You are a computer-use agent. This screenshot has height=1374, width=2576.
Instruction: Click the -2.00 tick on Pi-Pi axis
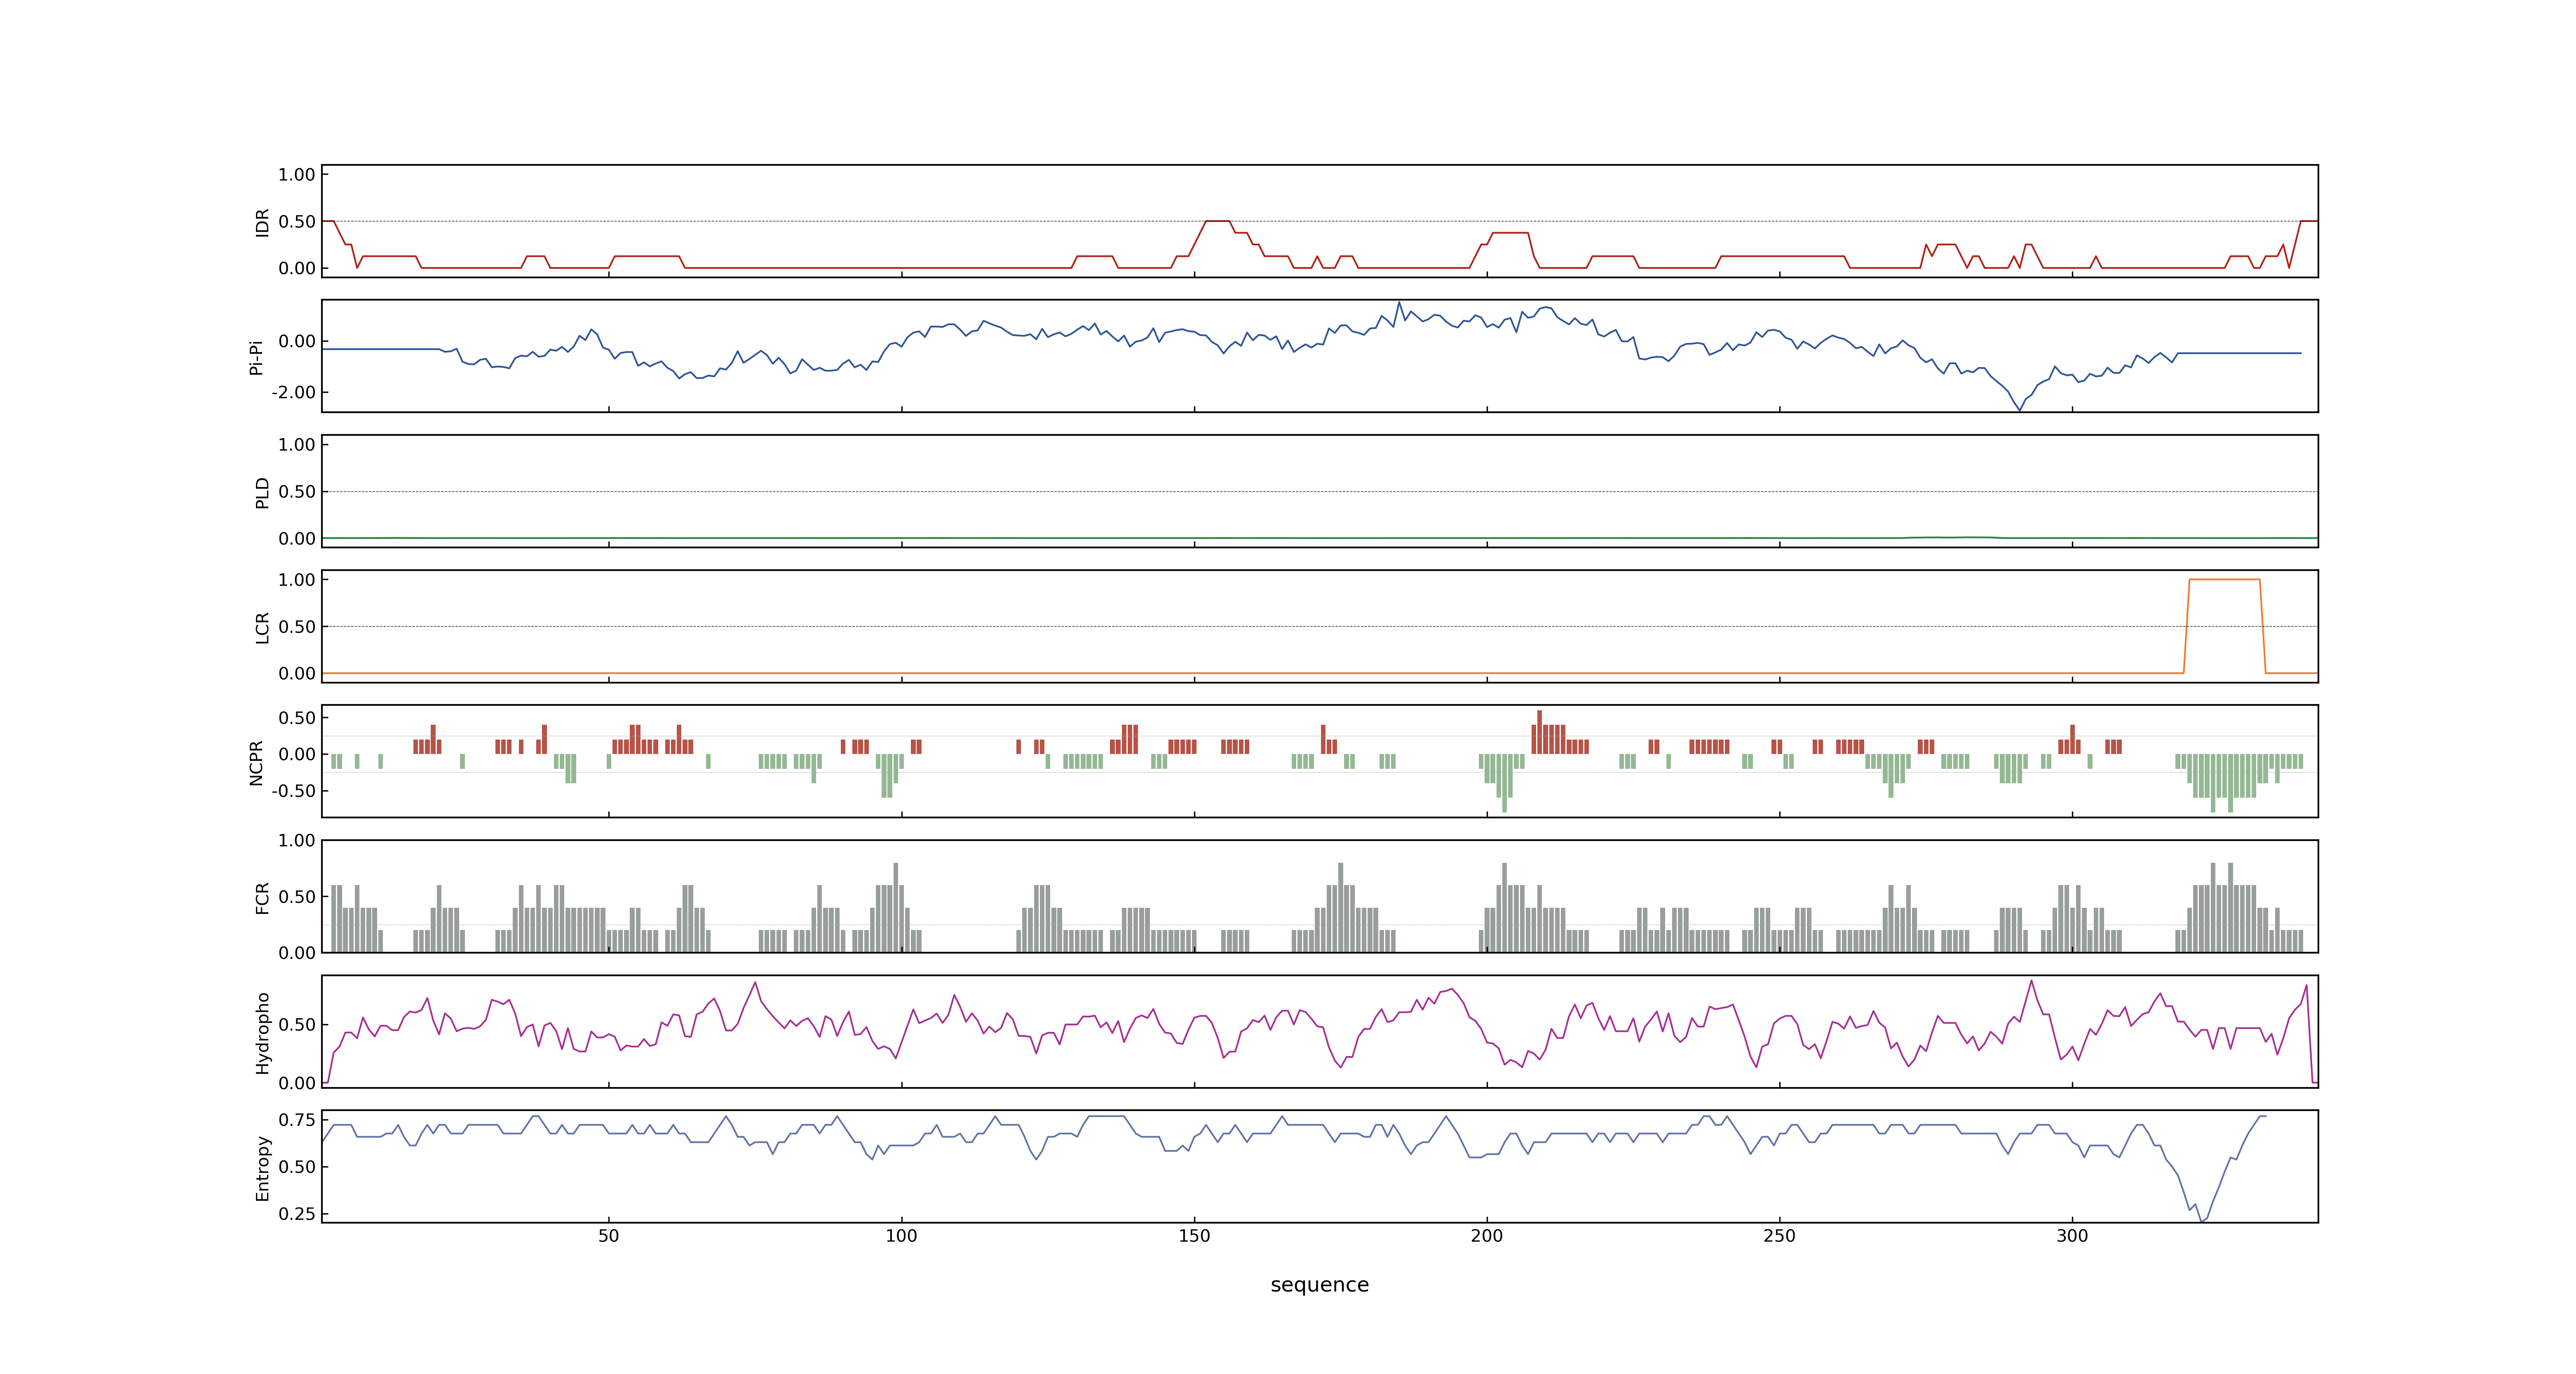(293, 392)
